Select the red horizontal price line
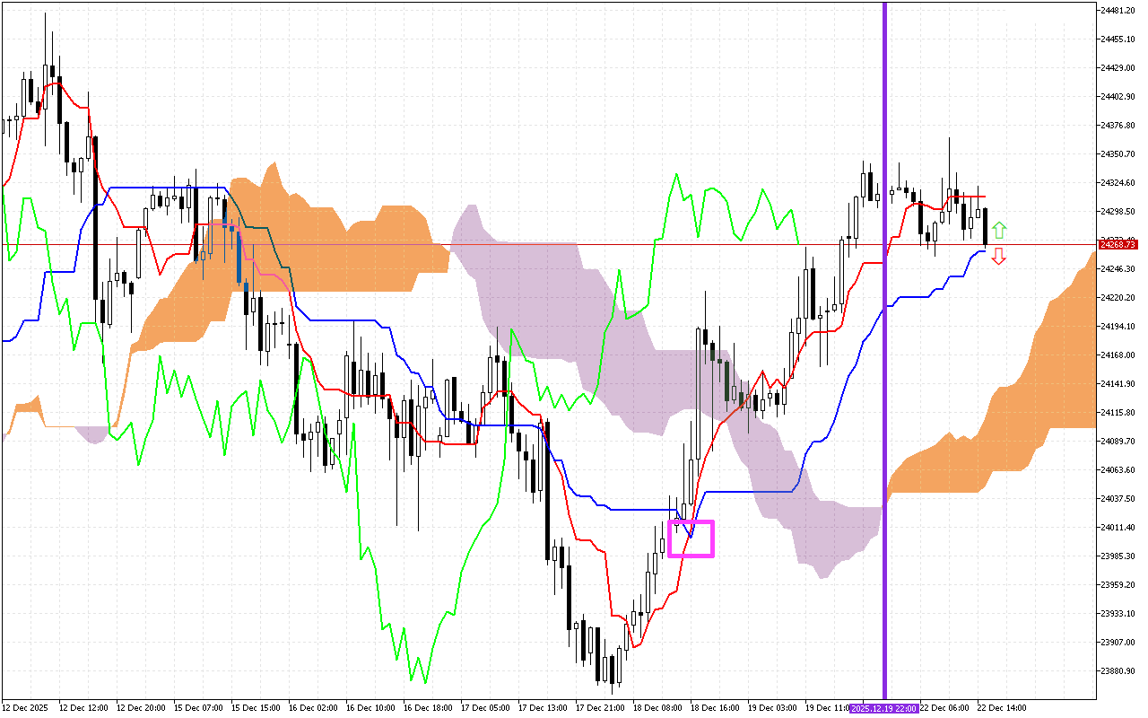Image resolution: width=1148 pixels, height=718 pixels. click(538, 244)
